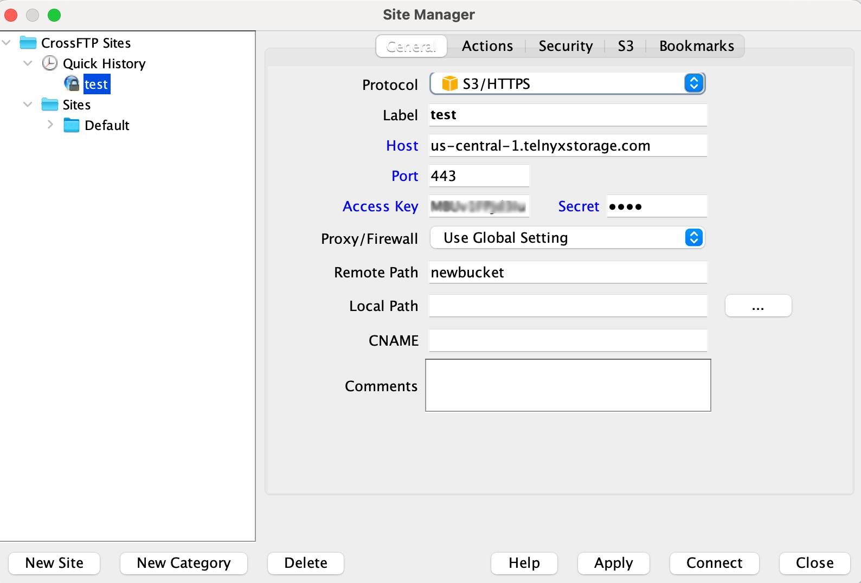Switch to the General tab
This screenshot has width=861, height=583.
point(412,47)
